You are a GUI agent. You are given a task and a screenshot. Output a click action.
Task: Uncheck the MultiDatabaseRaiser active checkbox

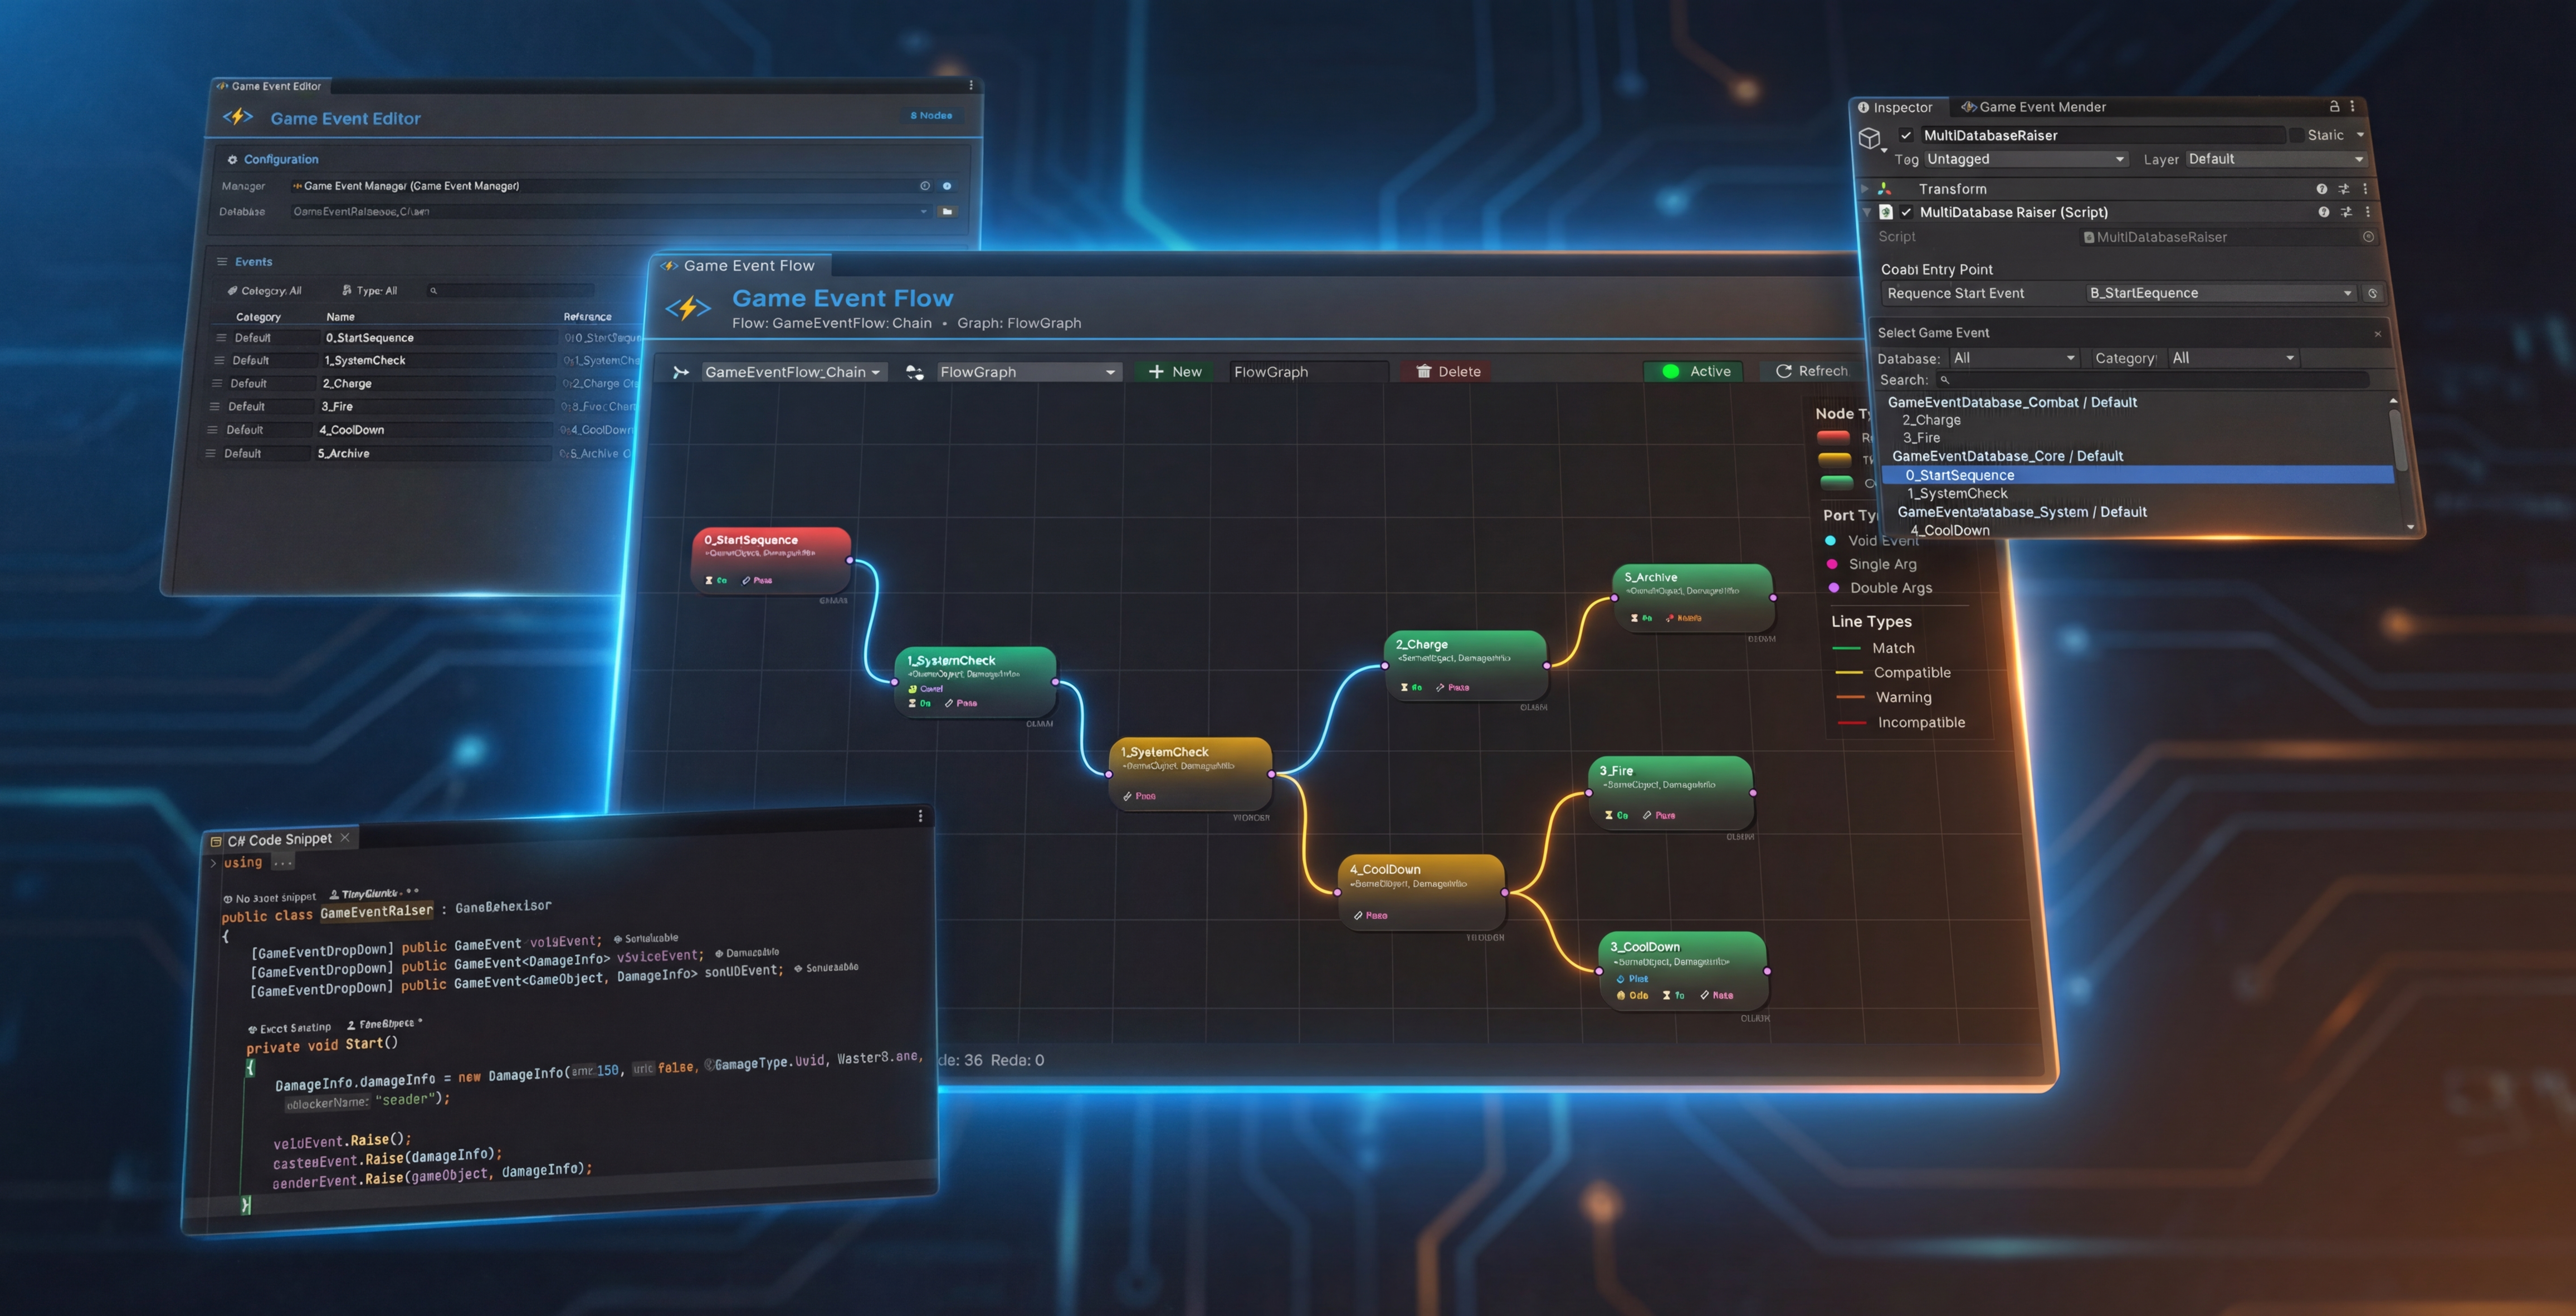coord(1906,136)
